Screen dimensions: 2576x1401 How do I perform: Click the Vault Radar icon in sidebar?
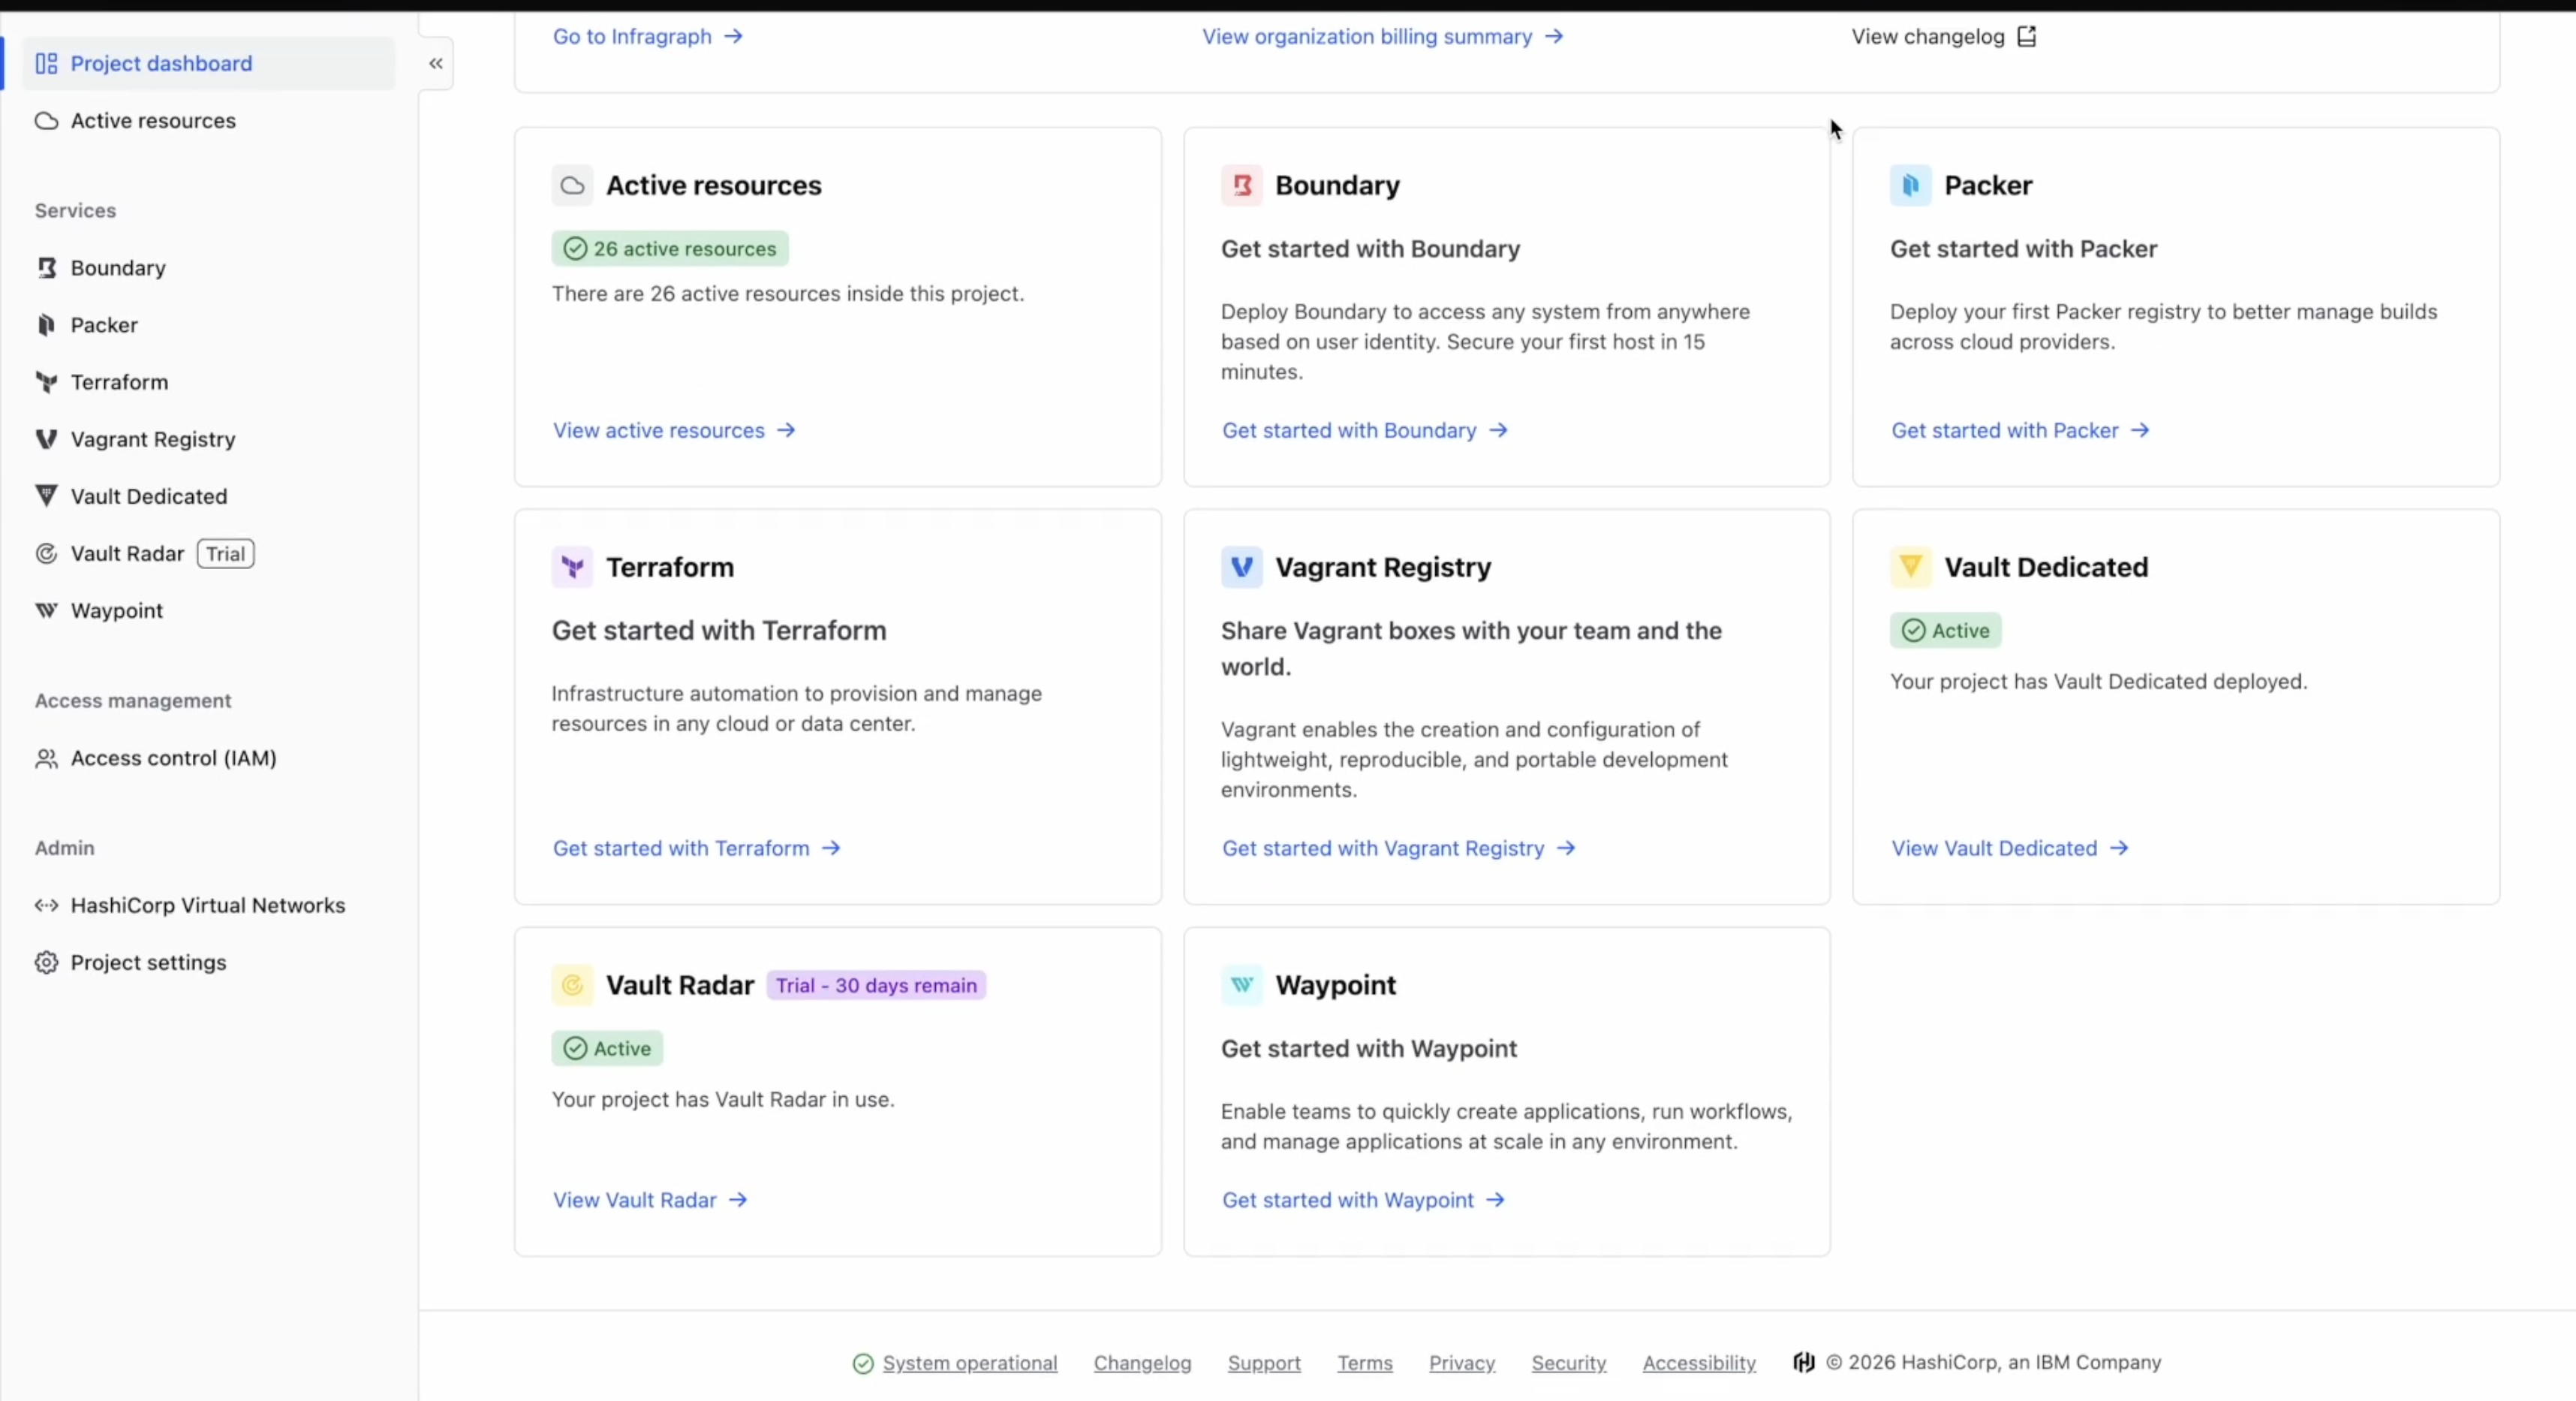[x=46, y=553]
